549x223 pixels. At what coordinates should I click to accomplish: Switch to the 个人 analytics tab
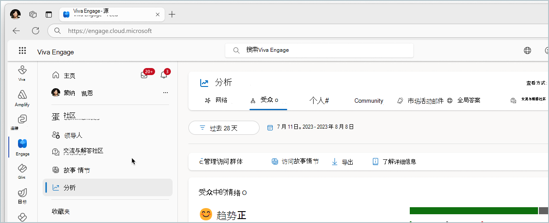tap(319, 101)
